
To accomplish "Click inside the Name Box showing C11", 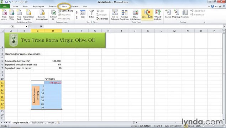I will [12, 26].
